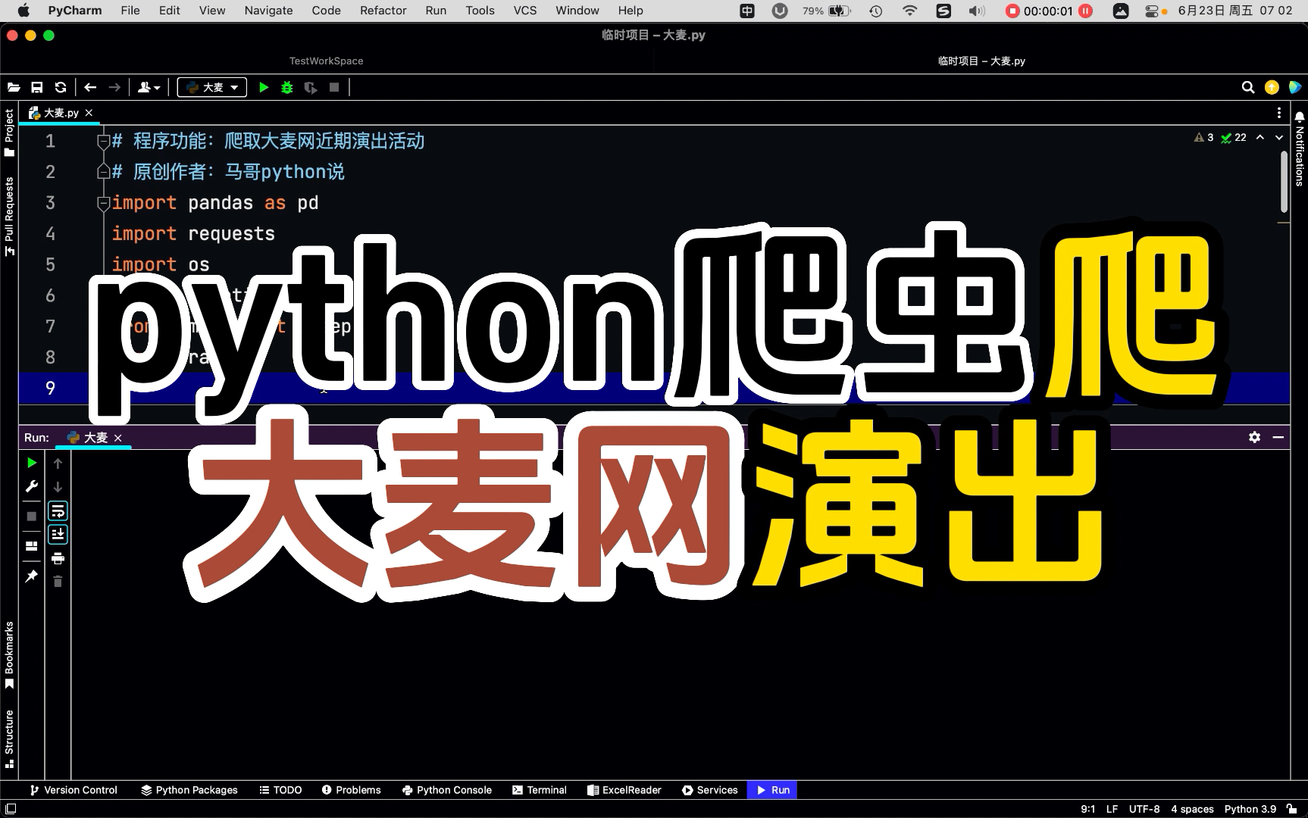
Task: Change the UTF-8 file encoding
Action: (x=1144, y=809)
